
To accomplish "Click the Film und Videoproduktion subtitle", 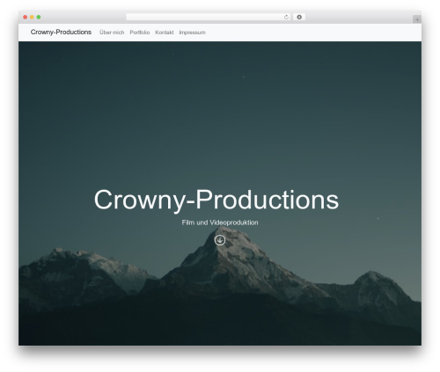I will pyautogui.click(x=220, y=222).
